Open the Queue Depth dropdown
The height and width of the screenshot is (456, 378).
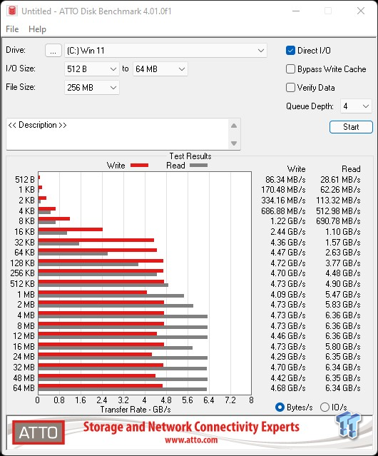pos(356,106)
